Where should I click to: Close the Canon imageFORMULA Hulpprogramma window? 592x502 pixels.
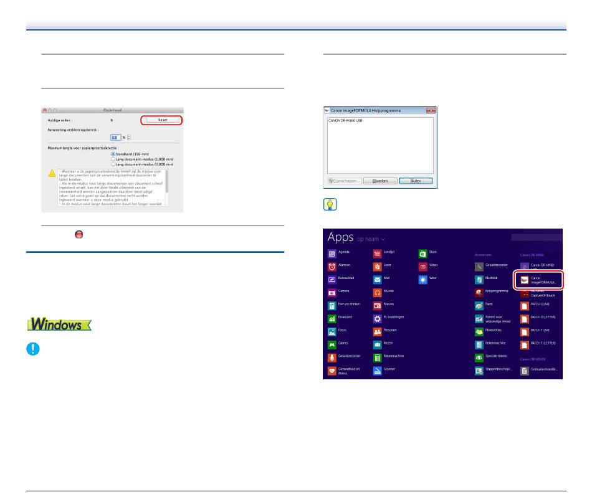[431, 111]
